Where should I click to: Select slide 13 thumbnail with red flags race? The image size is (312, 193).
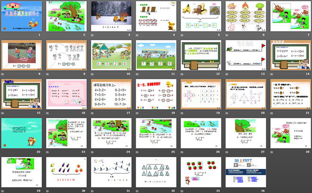pyautogui.click(x=246, y=55)
